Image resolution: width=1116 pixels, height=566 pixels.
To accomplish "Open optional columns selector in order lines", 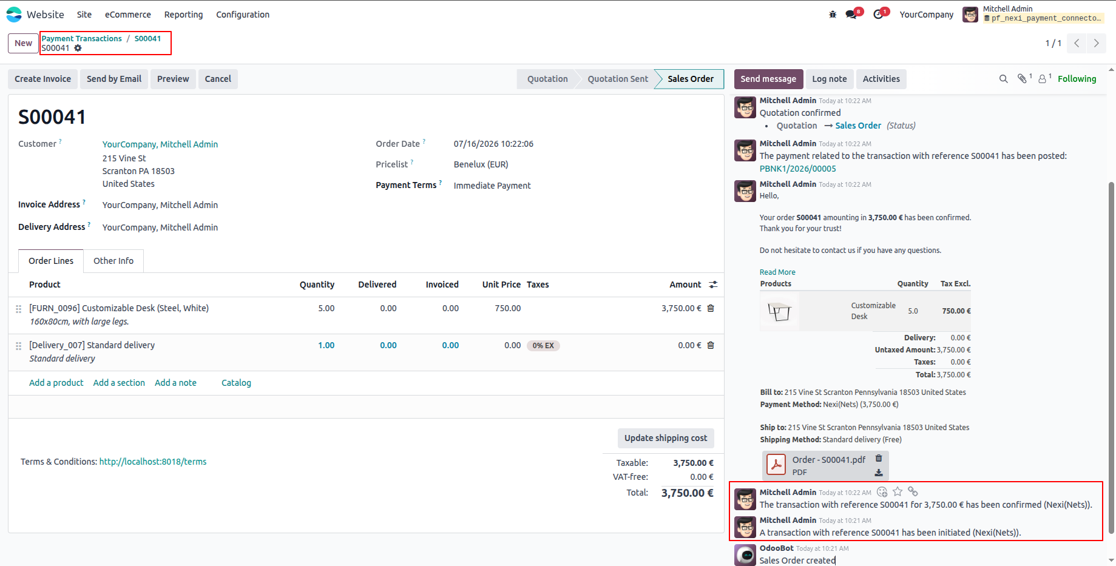I will coord(713,285).
